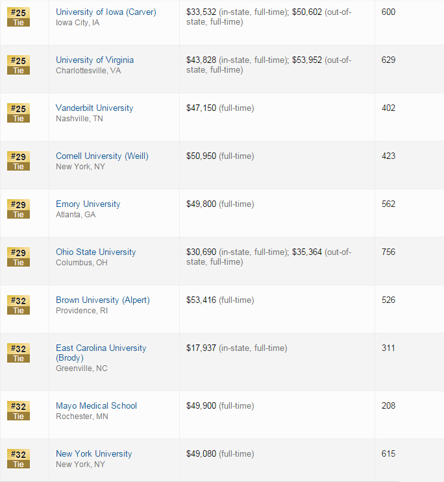Screen dimensions: 444x482
Task: Click Brown University (Alpert) link
Action: click(103, 300)
